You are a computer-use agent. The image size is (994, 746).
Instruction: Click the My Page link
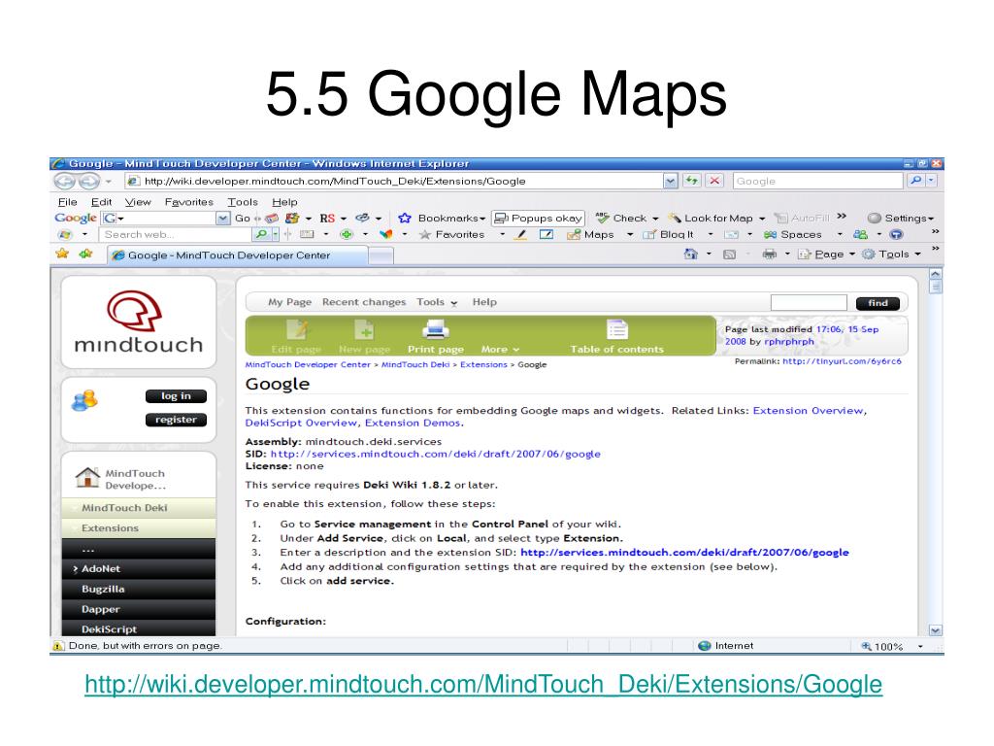click(x=289, y=302)
